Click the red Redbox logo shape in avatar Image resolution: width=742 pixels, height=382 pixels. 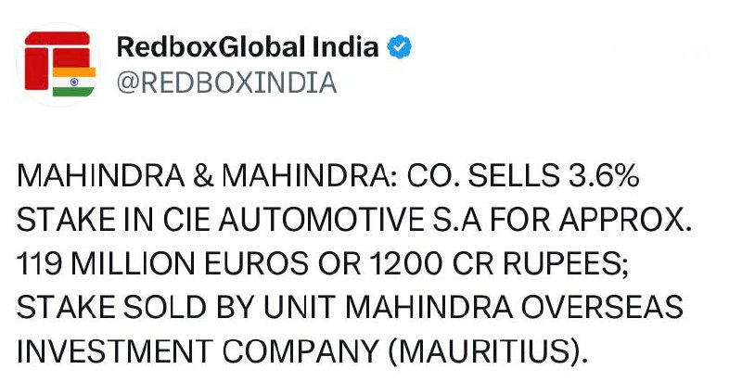pyautogui.click(x=51, y=56)
